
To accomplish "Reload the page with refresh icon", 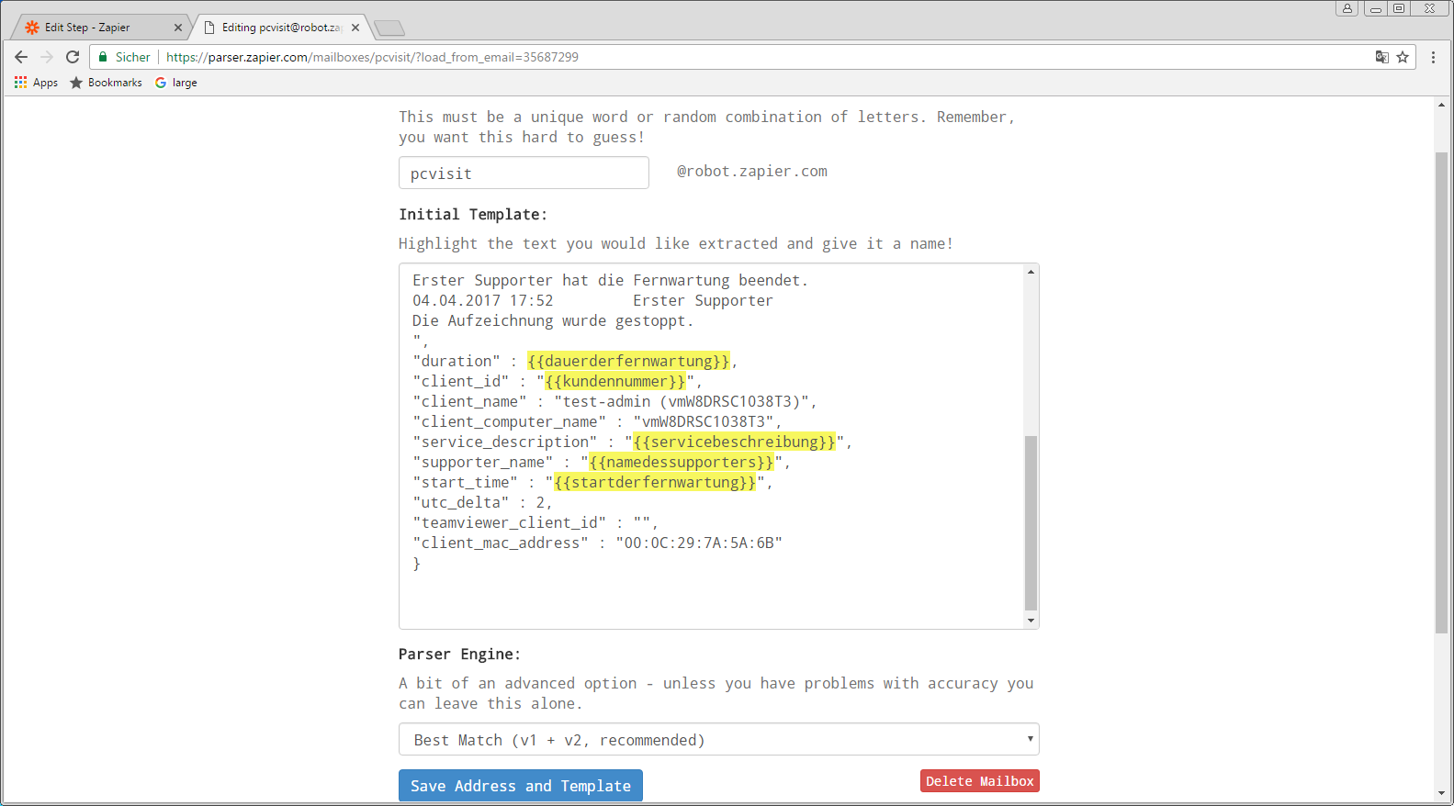I will click(x=73, y=57).
